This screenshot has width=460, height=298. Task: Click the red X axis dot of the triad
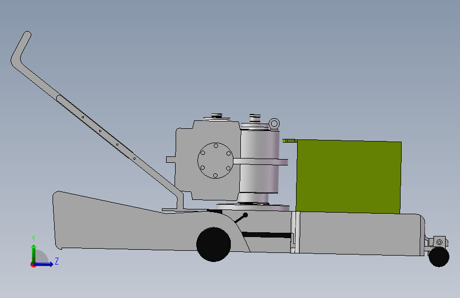pos(33,265)
